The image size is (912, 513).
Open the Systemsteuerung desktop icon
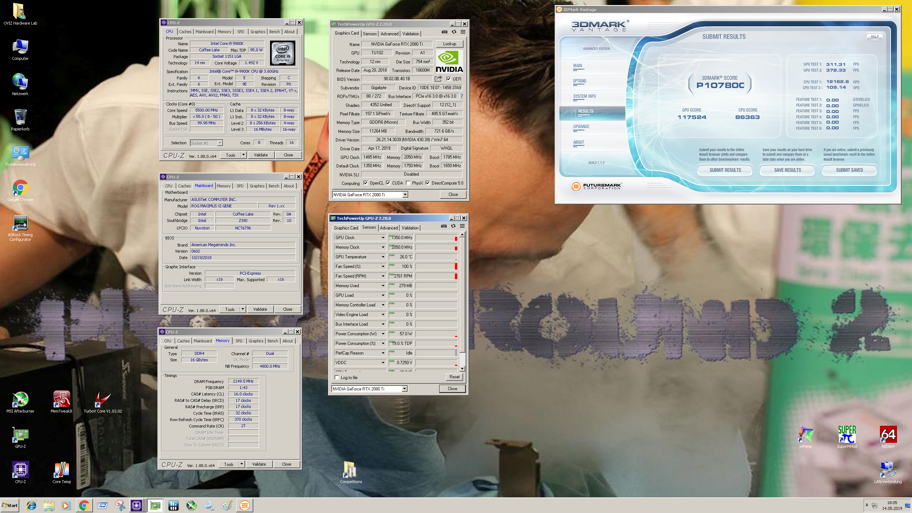point(20,155)
